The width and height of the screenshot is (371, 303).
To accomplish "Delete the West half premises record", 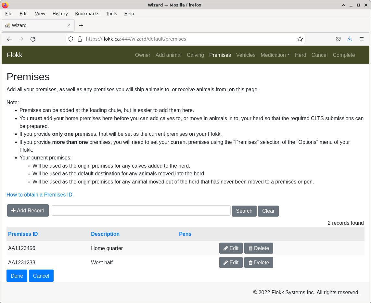I will coord(259,262).
